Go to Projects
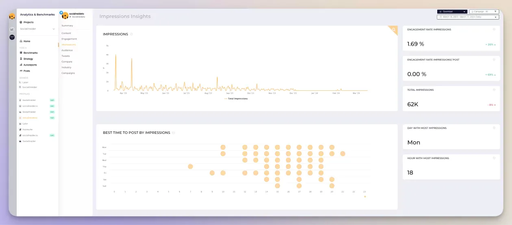The image size is (512, 225). tap(27, 22)
